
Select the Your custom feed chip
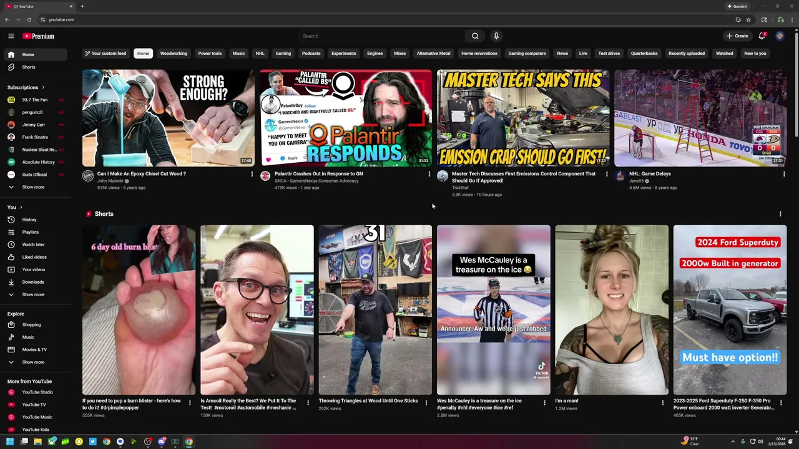click(x=105, y=54)
